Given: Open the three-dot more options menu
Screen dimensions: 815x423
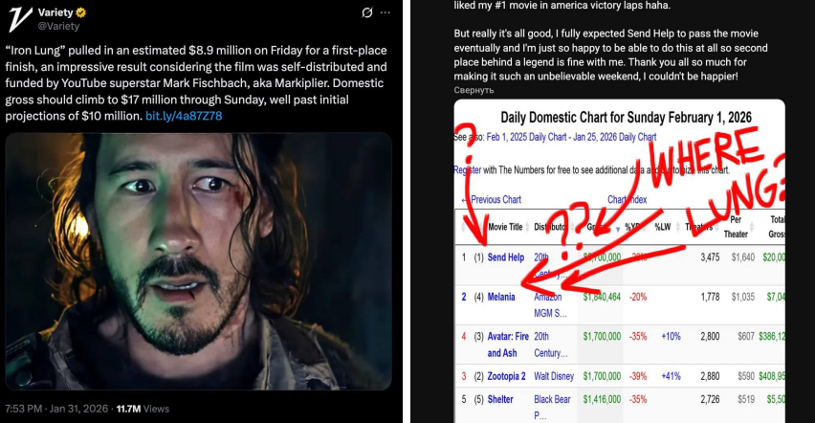Looking at the screenshot, I should click(385, 12).
